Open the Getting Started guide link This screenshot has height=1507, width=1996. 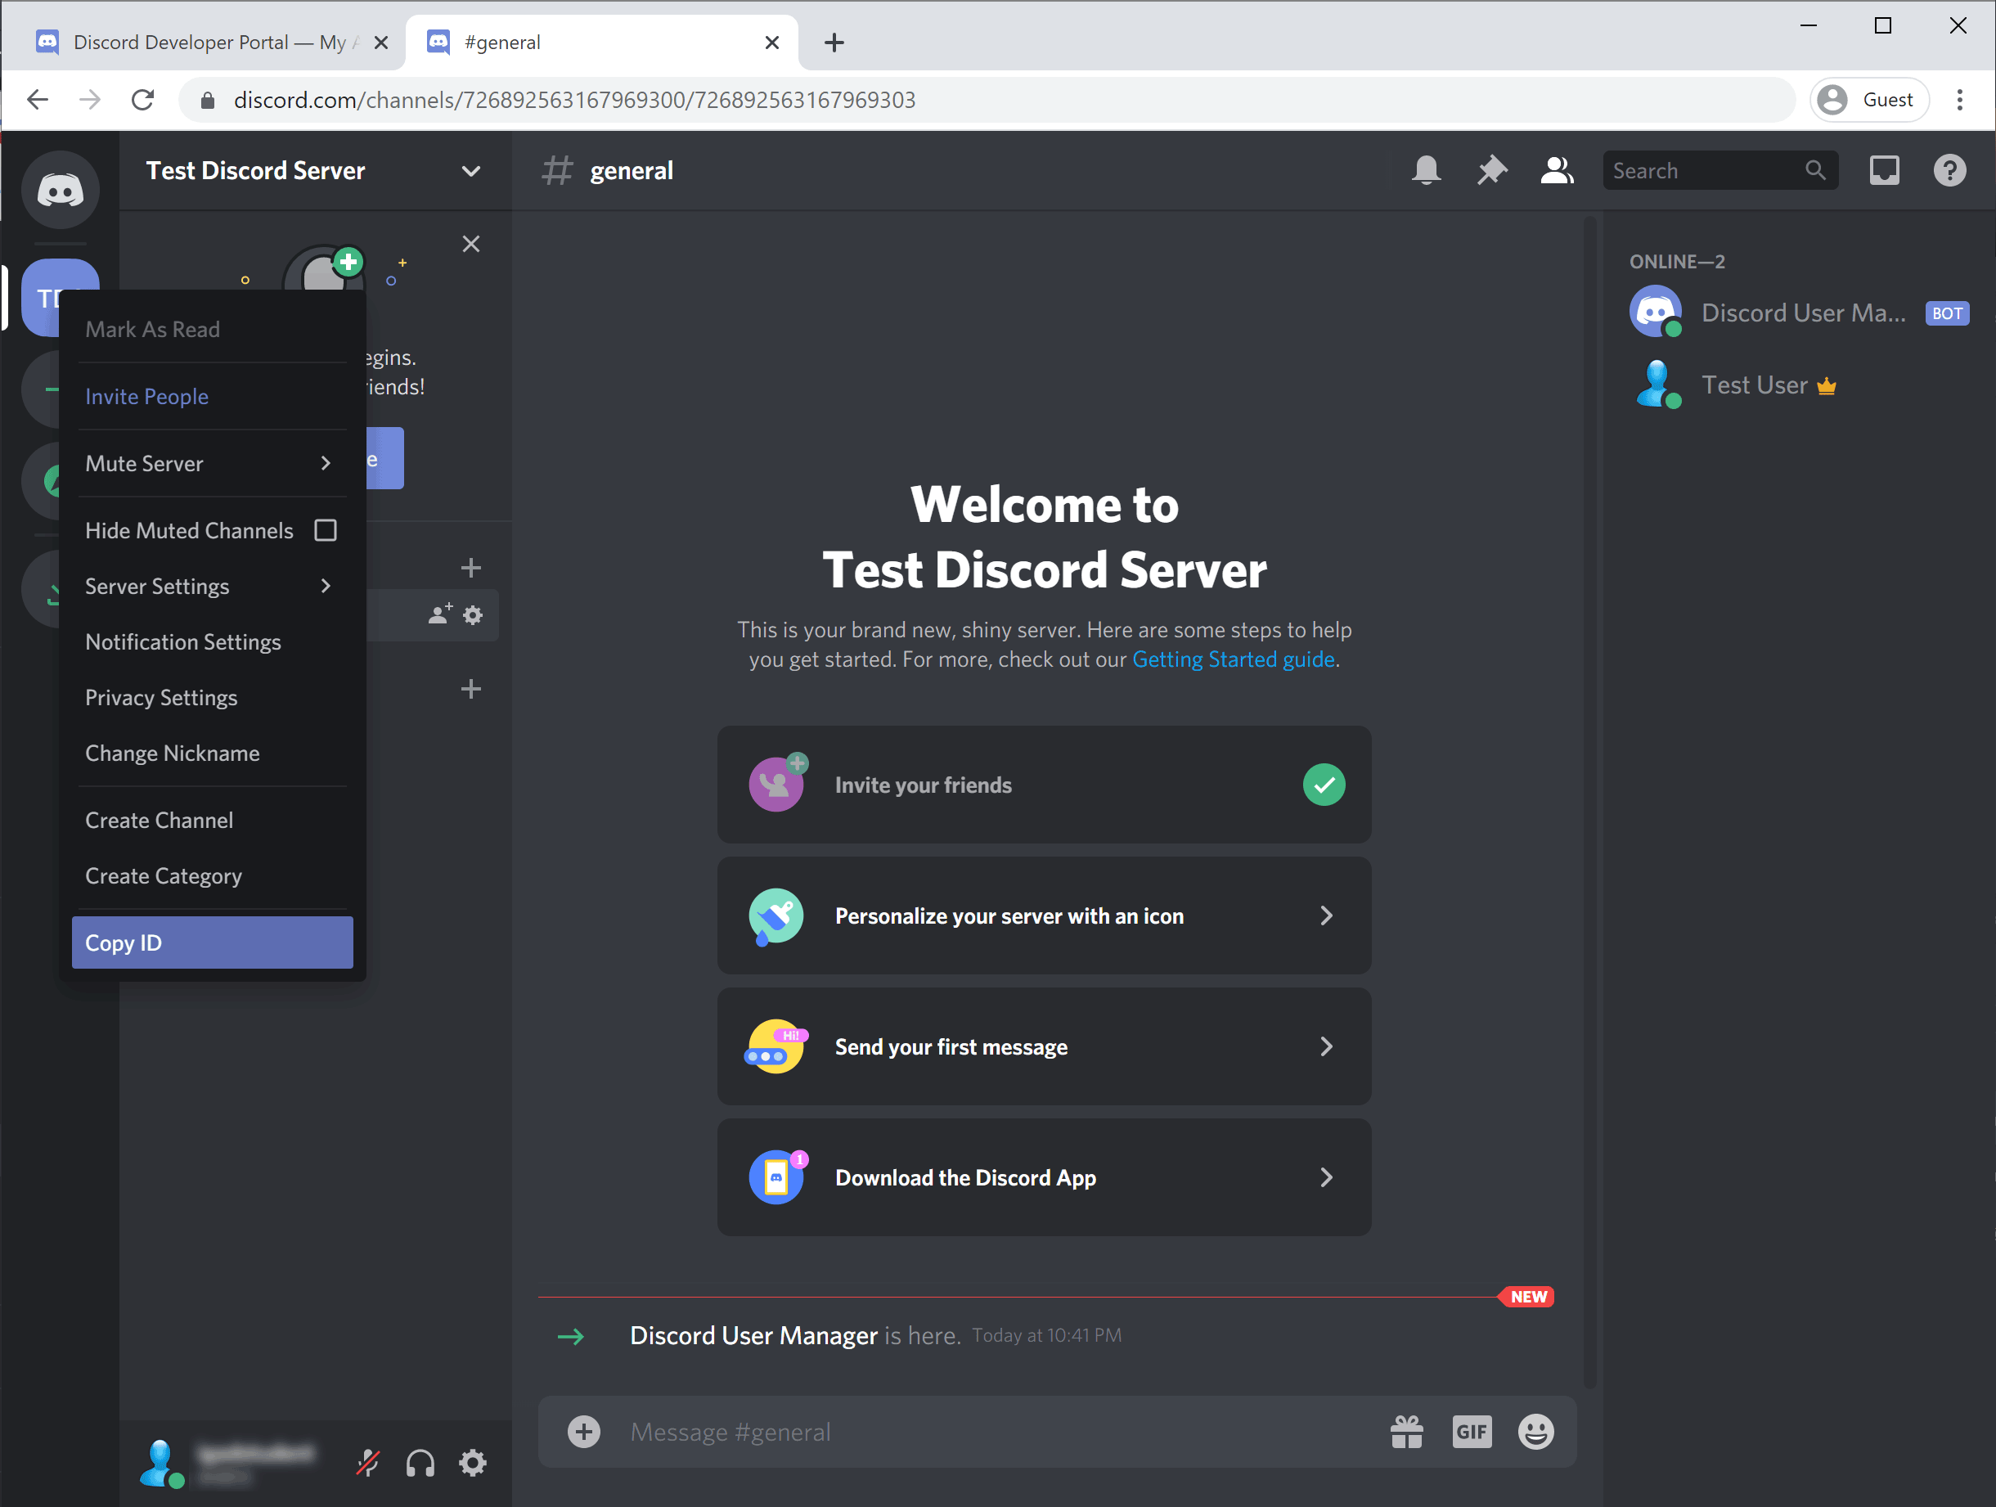click(x=1233, y=659)
